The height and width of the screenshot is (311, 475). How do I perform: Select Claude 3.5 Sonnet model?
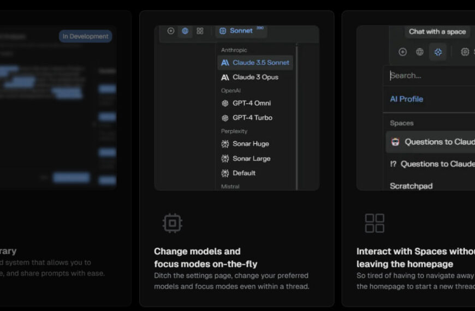256,63
